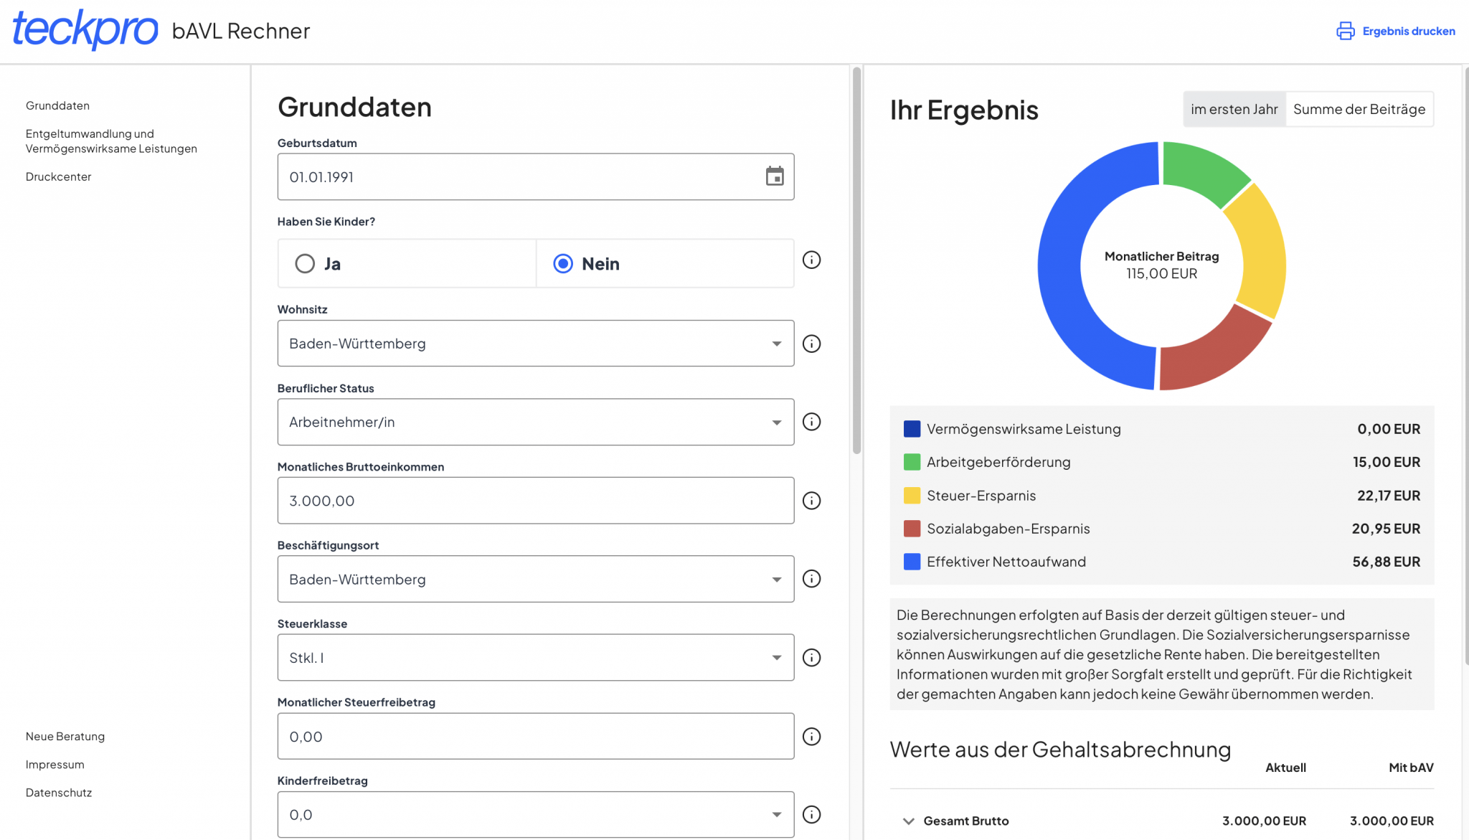Open the Steuerklasse dropdown

click(x=535, y=658)
